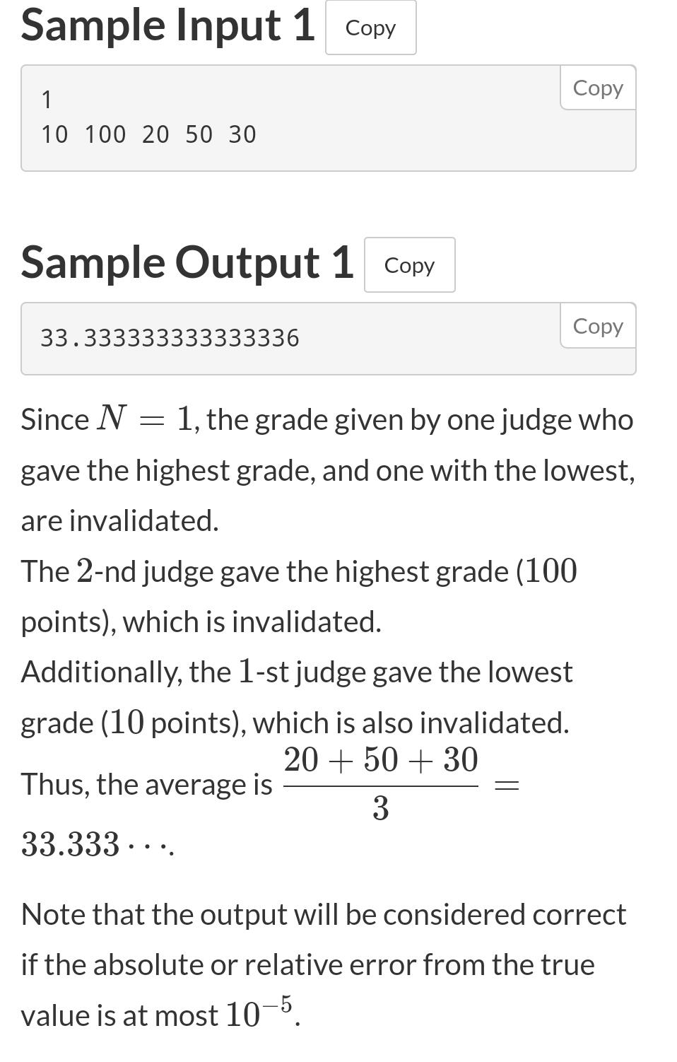
Task: Click the first input line containing 1
Action: (x=47, y=100)
